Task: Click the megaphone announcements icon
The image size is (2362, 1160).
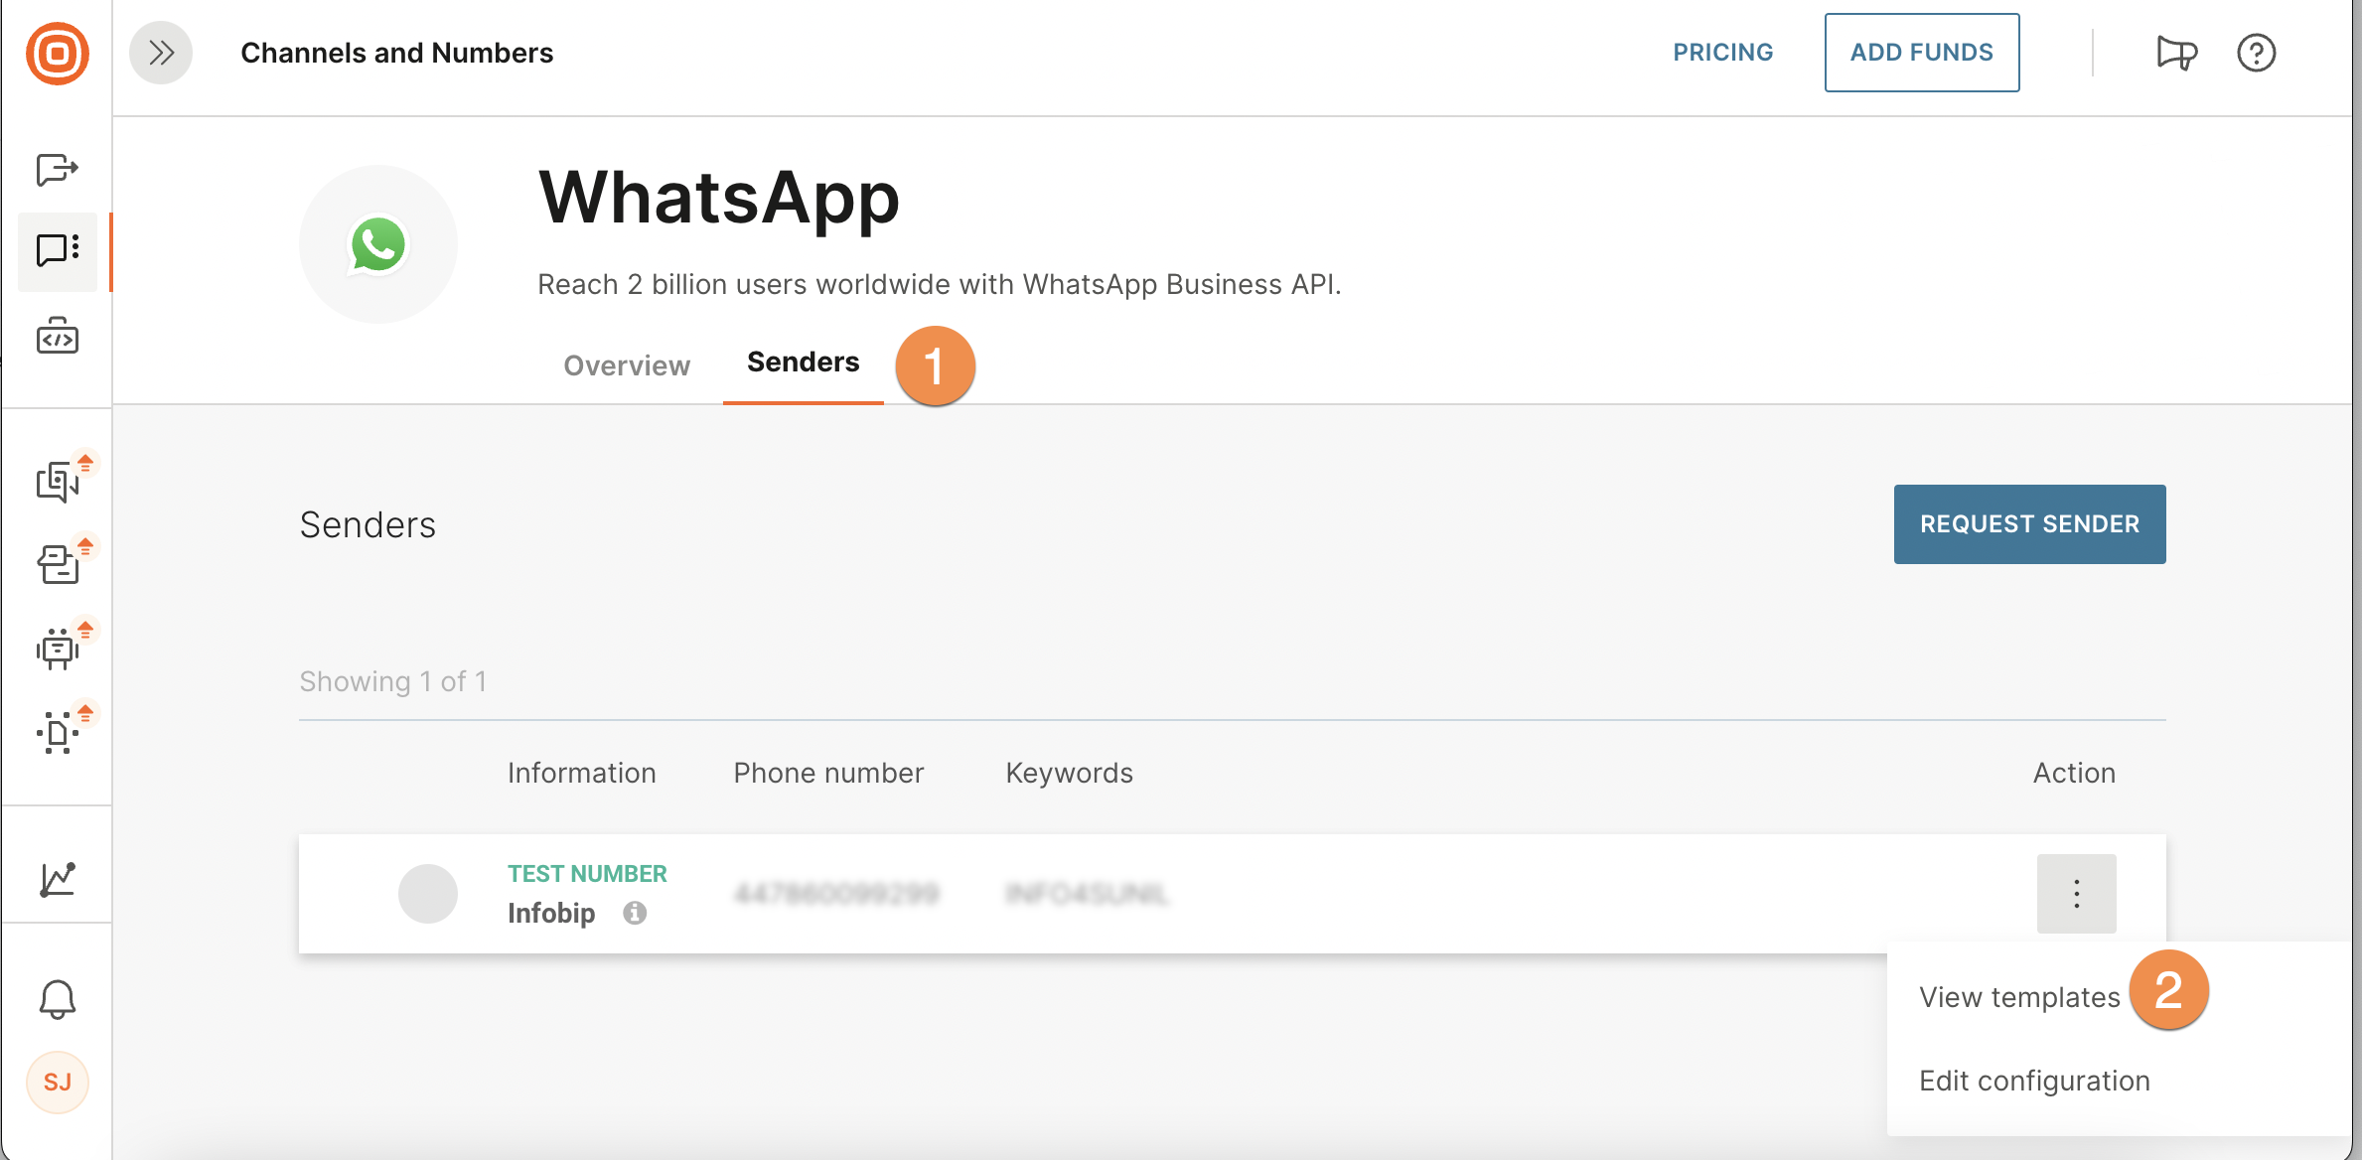Action: point(2176,53)
